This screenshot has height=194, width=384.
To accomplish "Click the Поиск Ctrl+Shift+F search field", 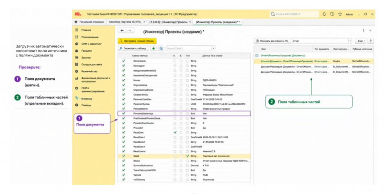I will tap(294, 14).
